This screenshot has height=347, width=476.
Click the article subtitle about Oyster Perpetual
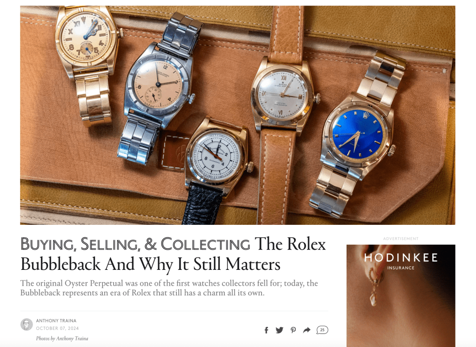point(169,288)
